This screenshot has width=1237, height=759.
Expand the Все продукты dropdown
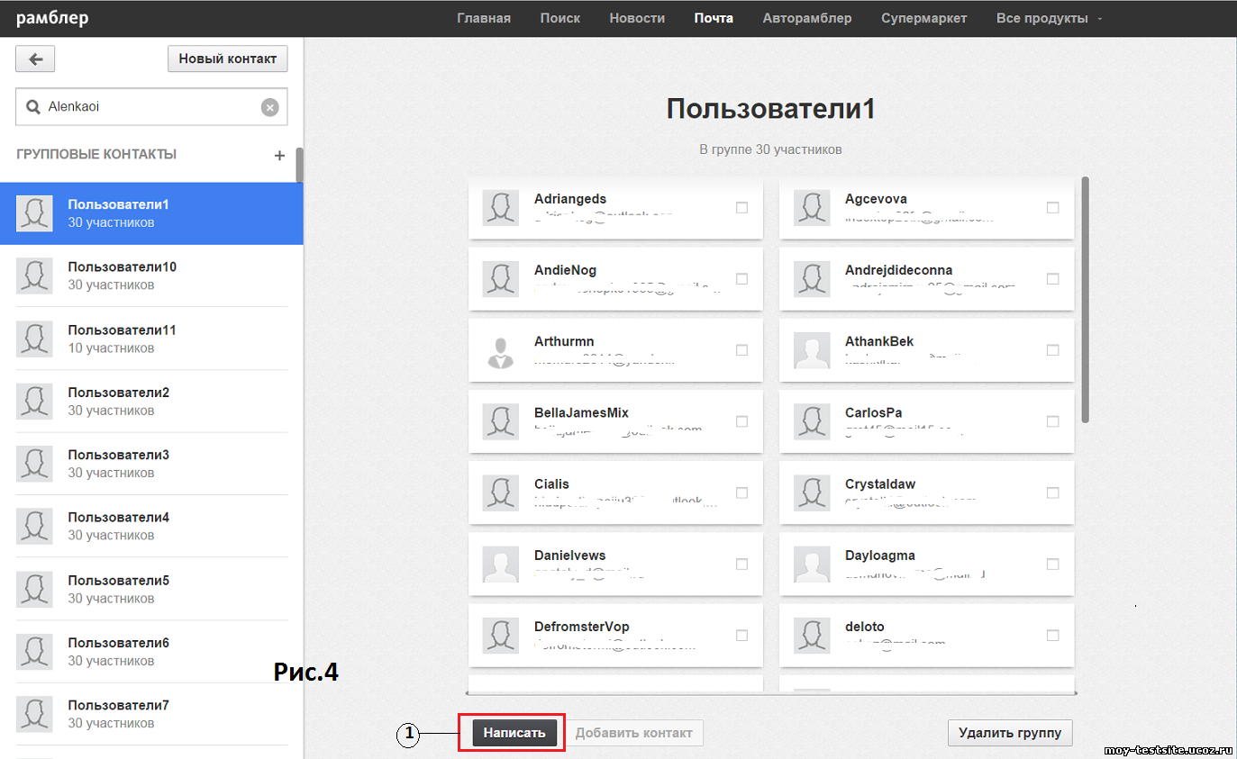(x=1049, y=18)
